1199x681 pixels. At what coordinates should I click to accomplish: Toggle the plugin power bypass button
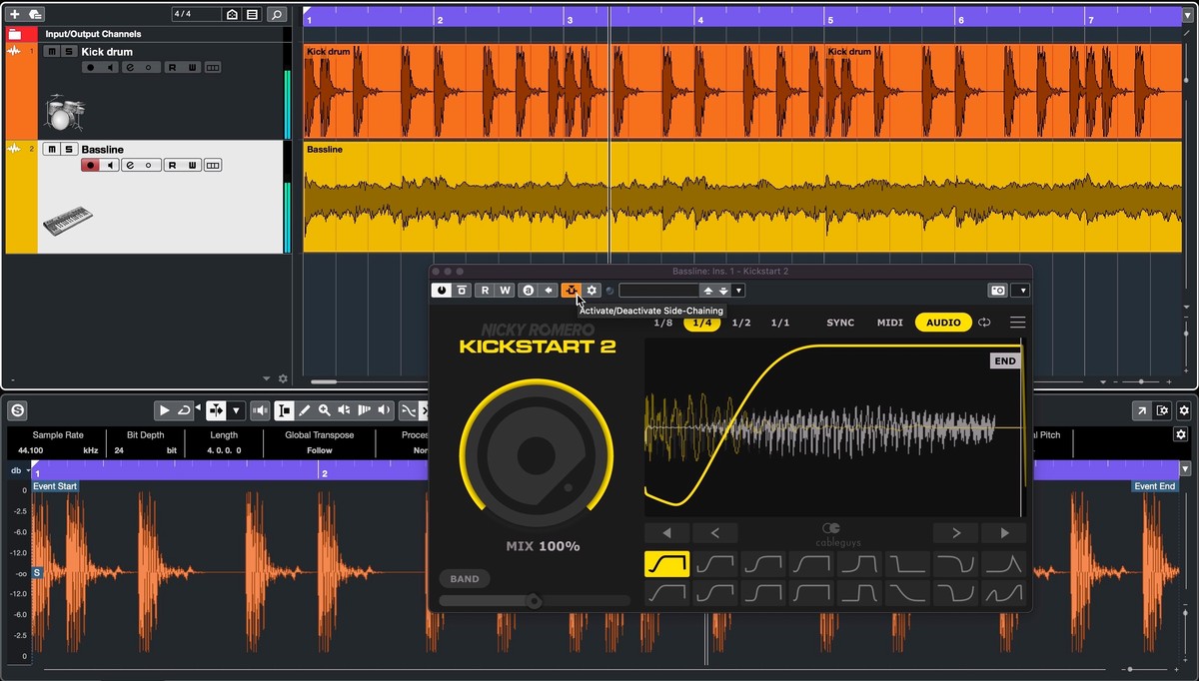click(441, 291)
